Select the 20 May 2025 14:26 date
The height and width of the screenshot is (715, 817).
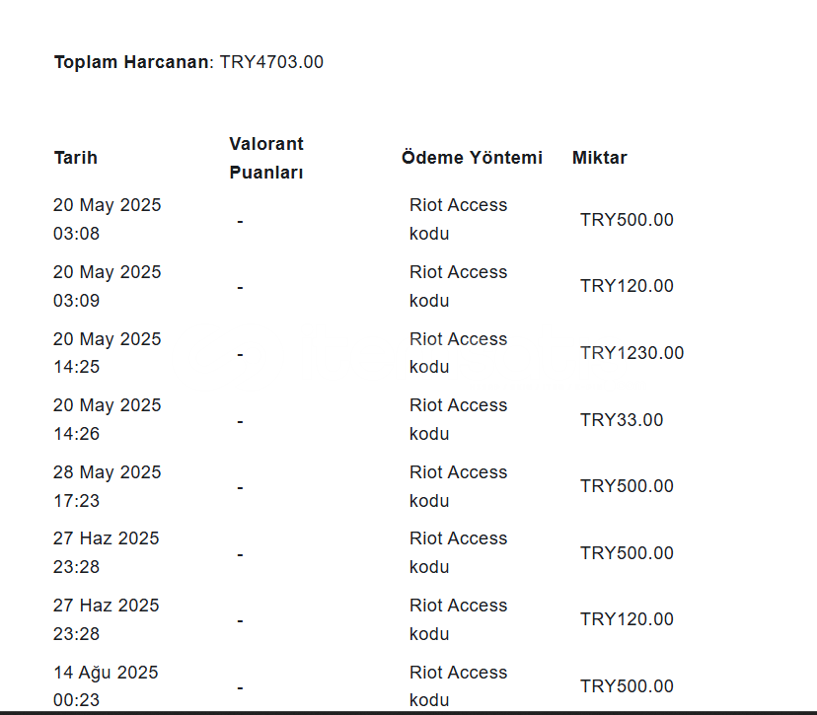[107, 419]
